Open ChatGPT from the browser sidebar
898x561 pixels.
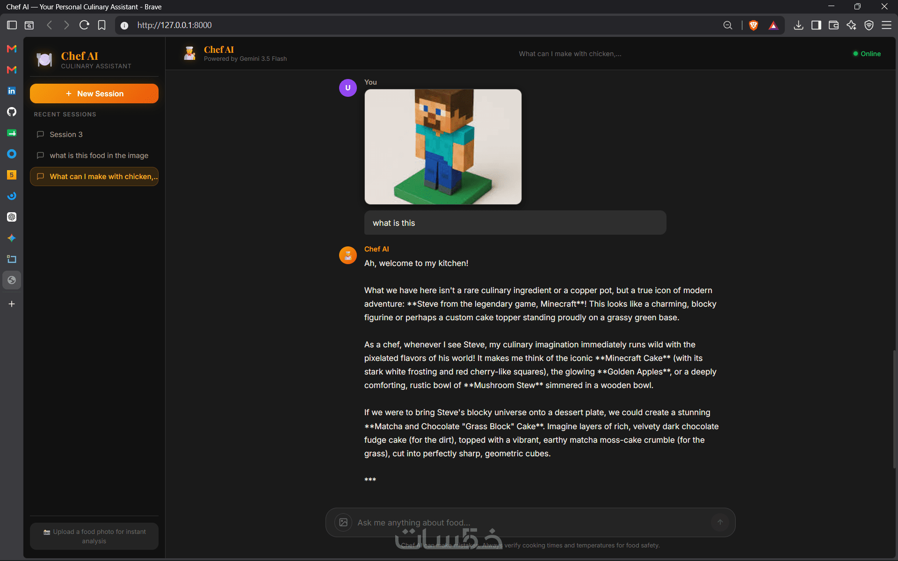(12, 217)
